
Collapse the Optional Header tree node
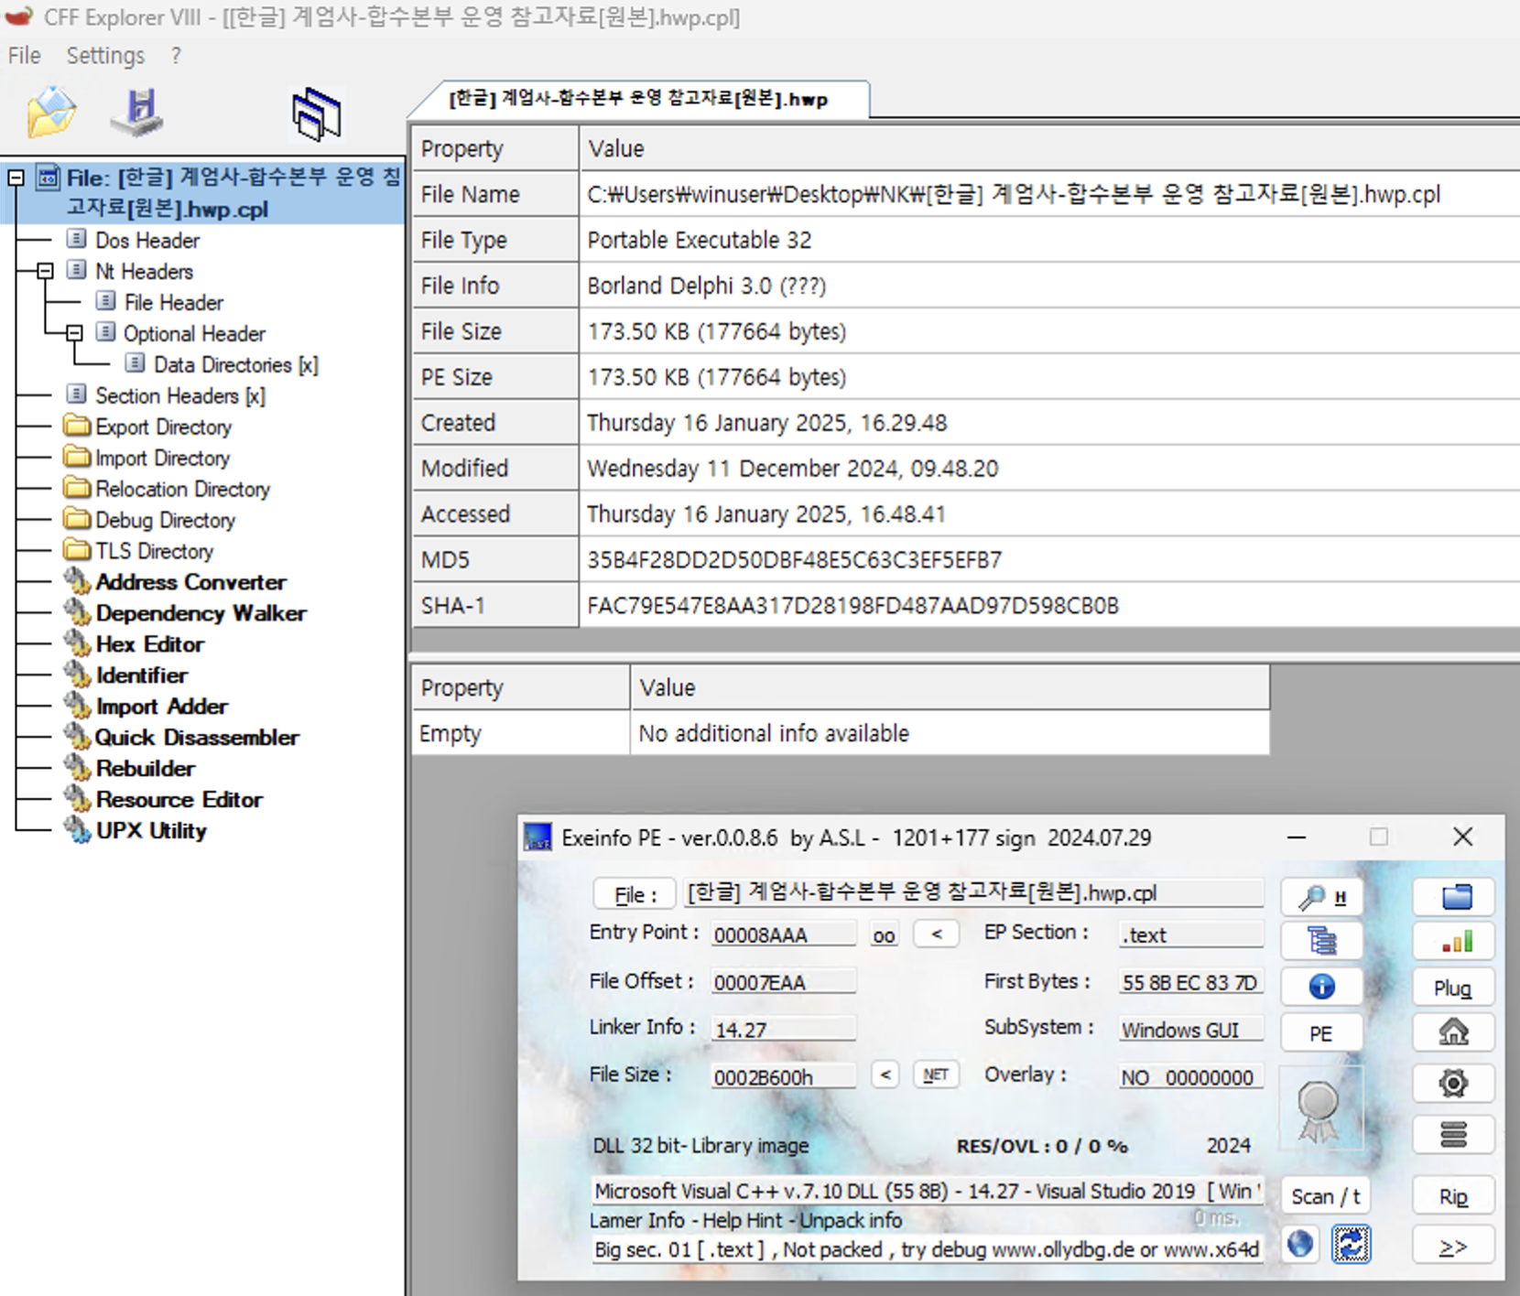74,333
